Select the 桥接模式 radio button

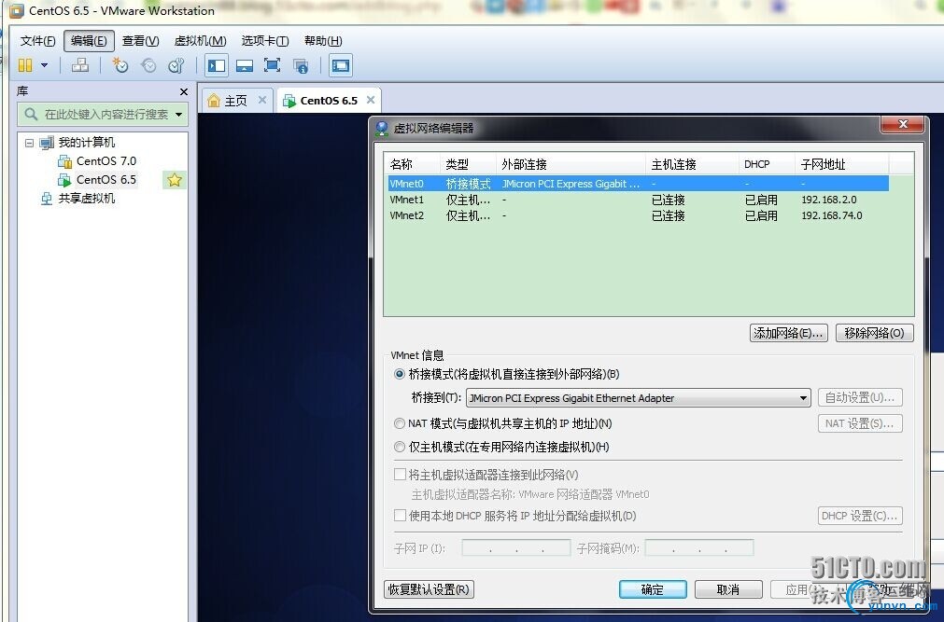pyautogui.click(x=399, y=374)
